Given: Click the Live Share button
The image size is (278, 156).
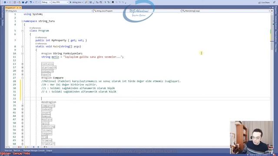Looking at the screenshot, I should 264,3.
